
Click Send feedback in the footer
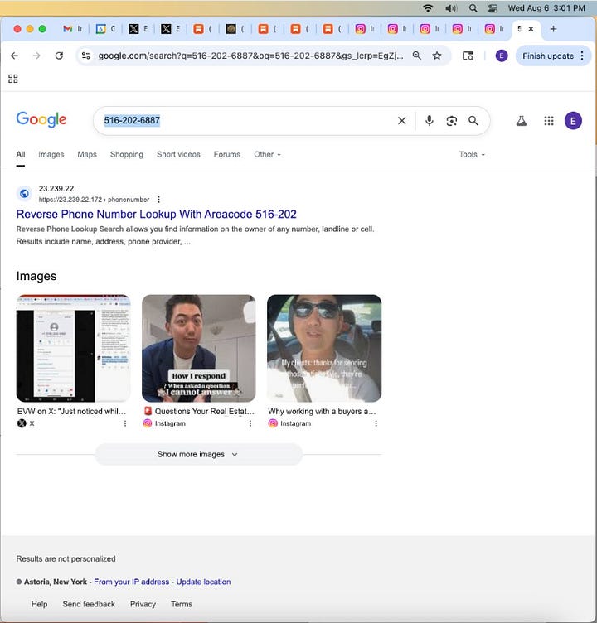click(89, 604)
